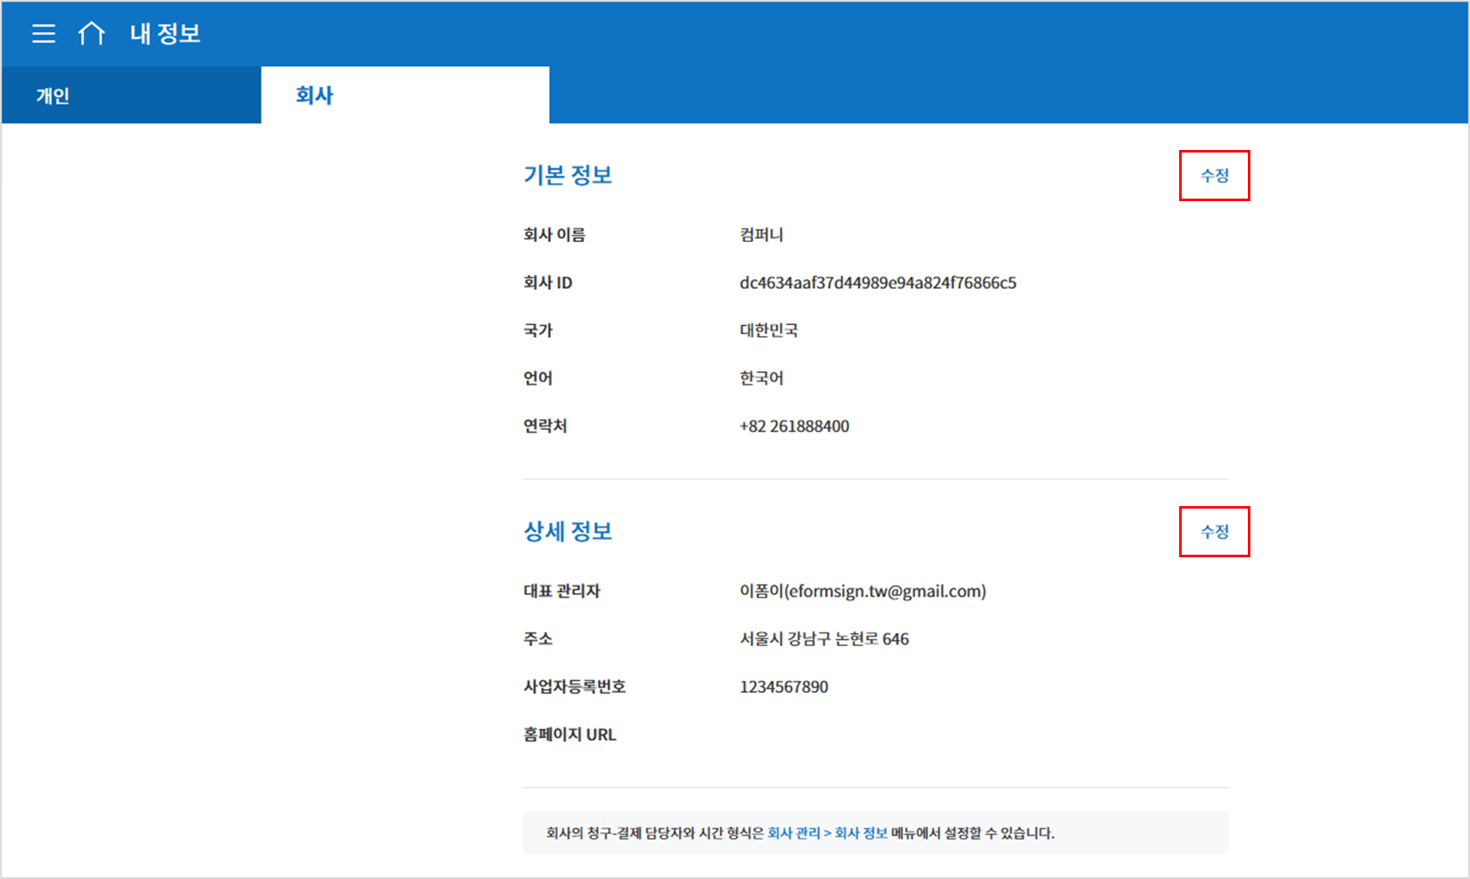Click 수정 for 기본 정보 section
This screenshot has width=1470, height=879.
1214,176
